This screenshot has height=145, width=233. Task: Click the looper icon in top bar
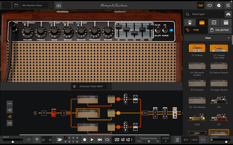tap(210, 5)
